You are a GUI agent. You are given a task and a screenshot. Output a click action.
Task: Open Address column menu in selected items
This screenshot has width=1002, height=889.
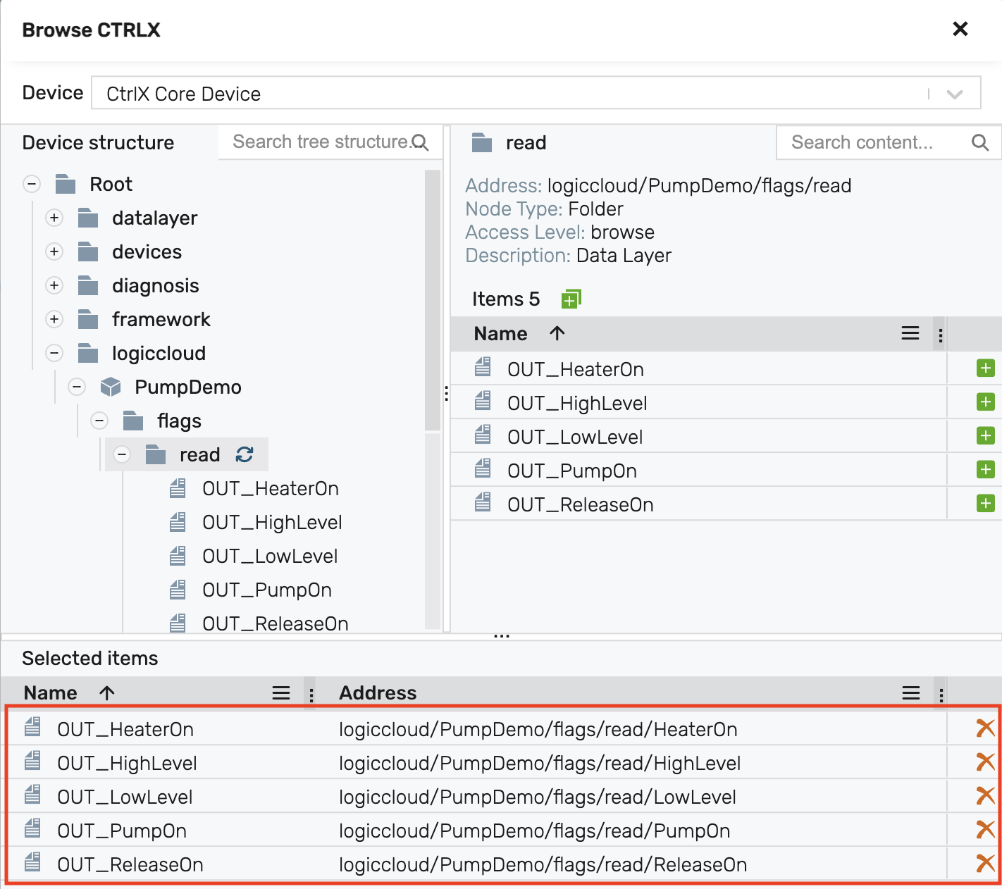[x=910, y=693]
